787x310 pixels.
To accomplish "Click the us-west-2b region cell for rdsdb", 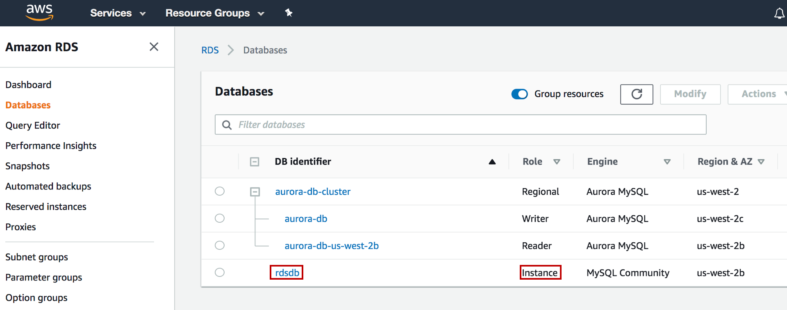I will tap(721, 273).
